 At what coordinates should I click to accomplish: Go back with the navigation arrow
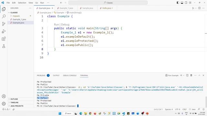[61, 3]
